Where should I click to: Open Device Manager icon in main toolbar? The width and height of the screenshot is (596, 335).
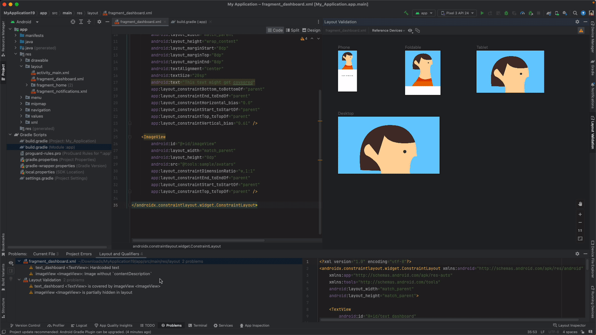point(556,13)
